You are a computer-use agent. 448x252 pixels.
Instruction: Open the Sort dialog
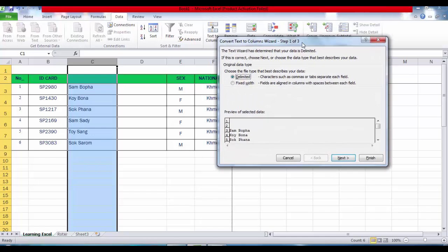(x=153, y=31)
